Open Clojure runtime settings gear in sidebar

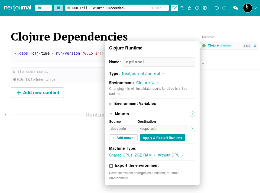pyautogui.click(x=255, y=46)
